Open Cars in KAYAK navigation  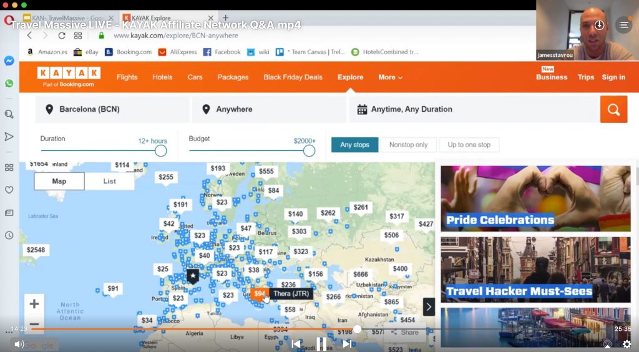click(195, 77)
